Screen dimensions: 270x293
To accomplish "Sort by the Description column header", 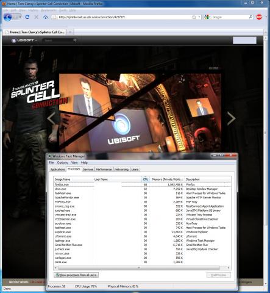I will (208, 179).
